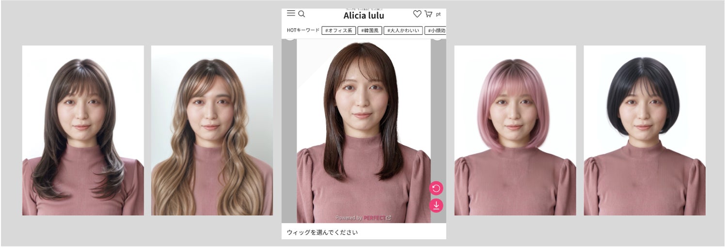
Task: Open the Powered by PERFECT link
Action: click(363, 218)
